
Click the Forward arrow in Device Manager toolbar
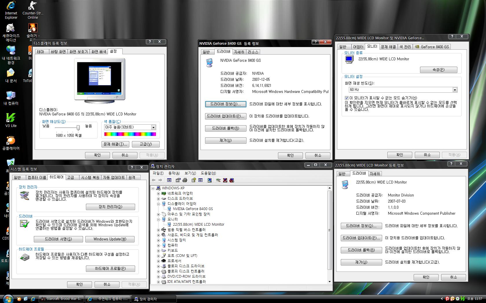(160, 180)
